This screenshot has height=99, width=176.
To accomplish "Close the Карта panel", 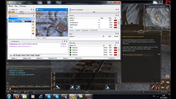I will point(67,10).
